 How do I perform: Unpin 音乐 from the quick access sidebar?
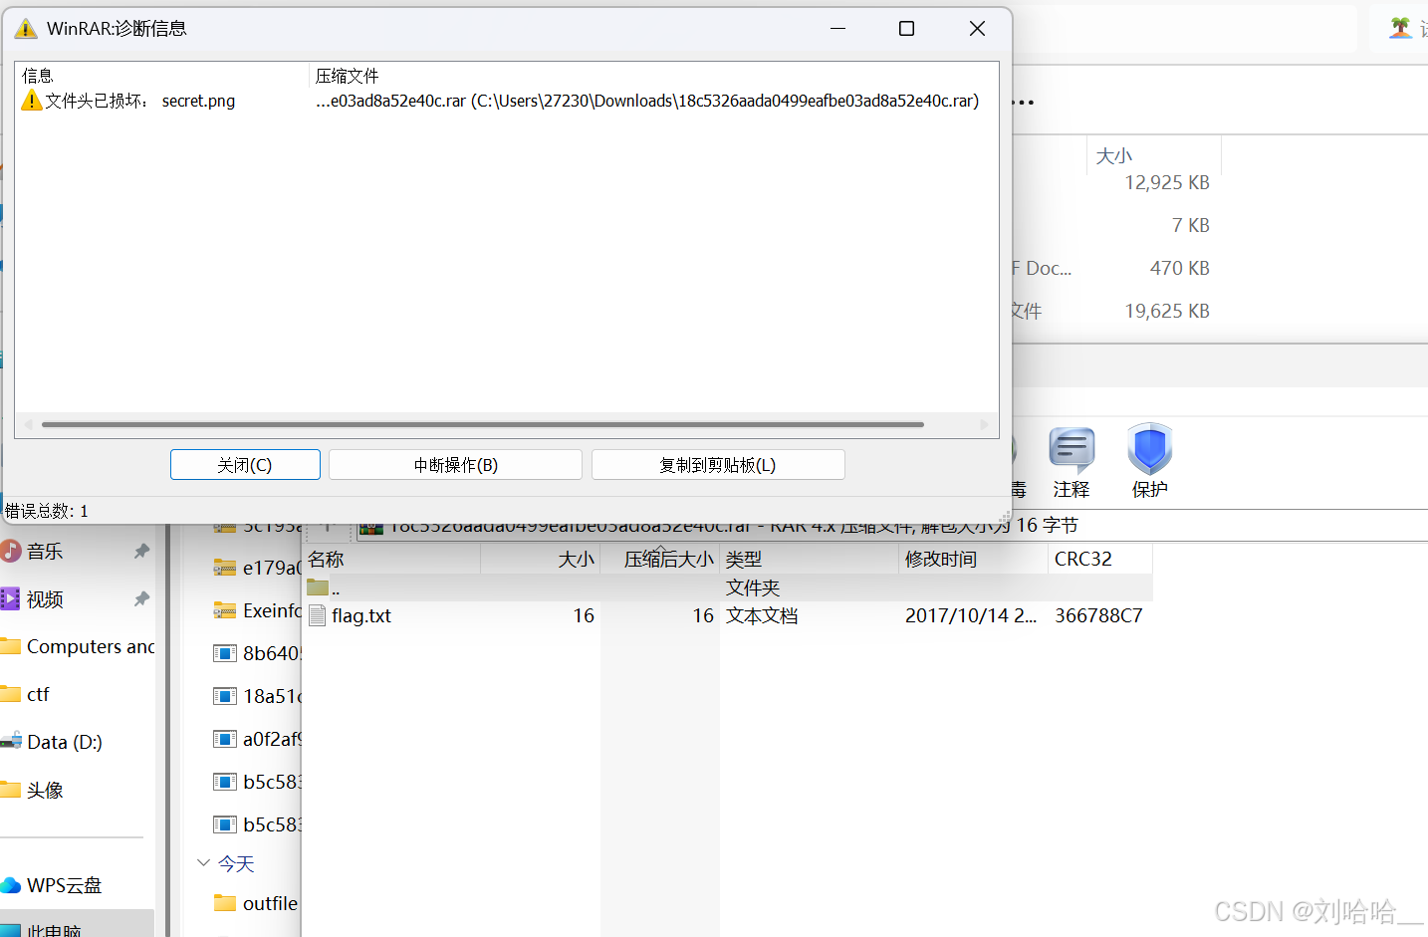[141, 550]
